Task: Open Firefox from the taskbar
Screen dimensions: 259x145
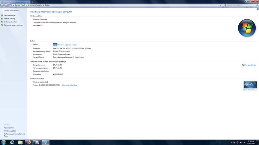Action: coord(29,142)
